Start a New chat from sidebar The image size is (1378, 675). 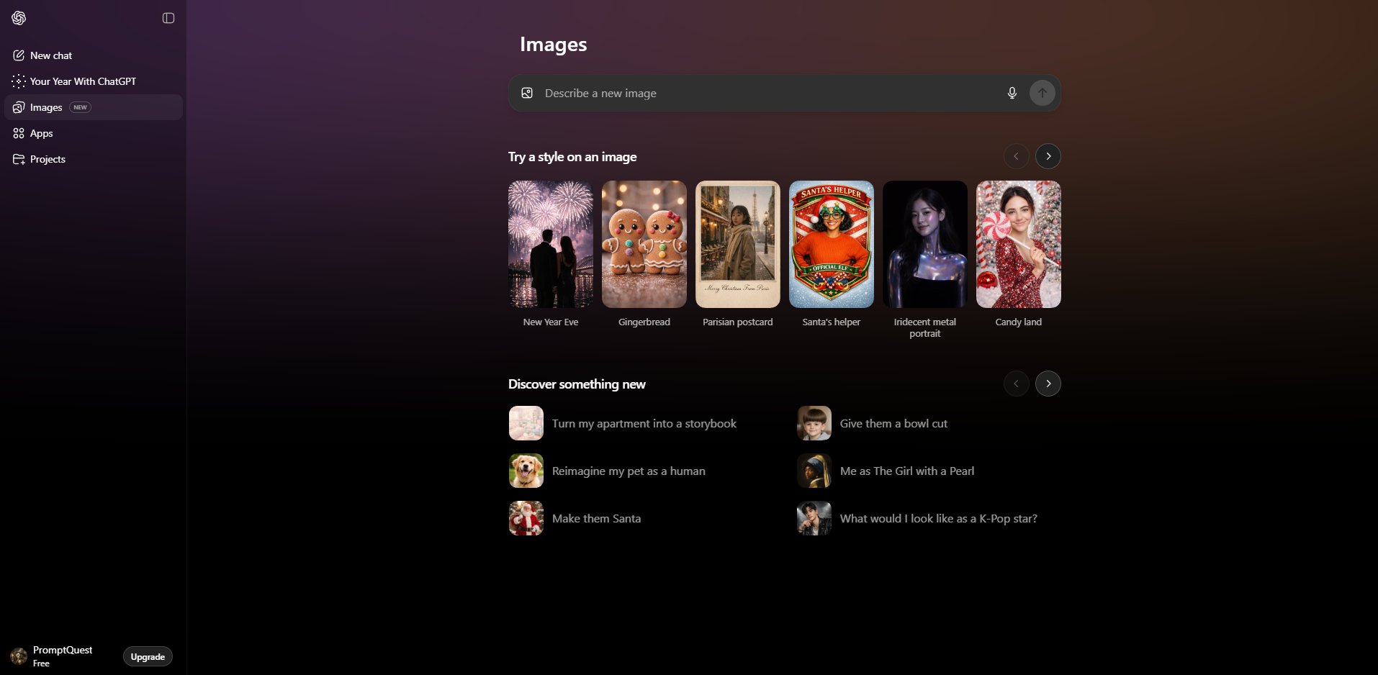click(x=51, y=55)
